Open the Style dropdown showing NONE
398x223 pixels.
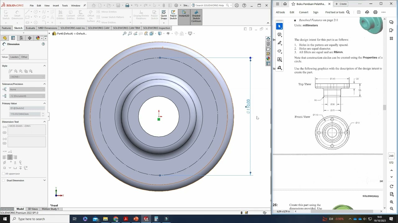click(27, 77)
